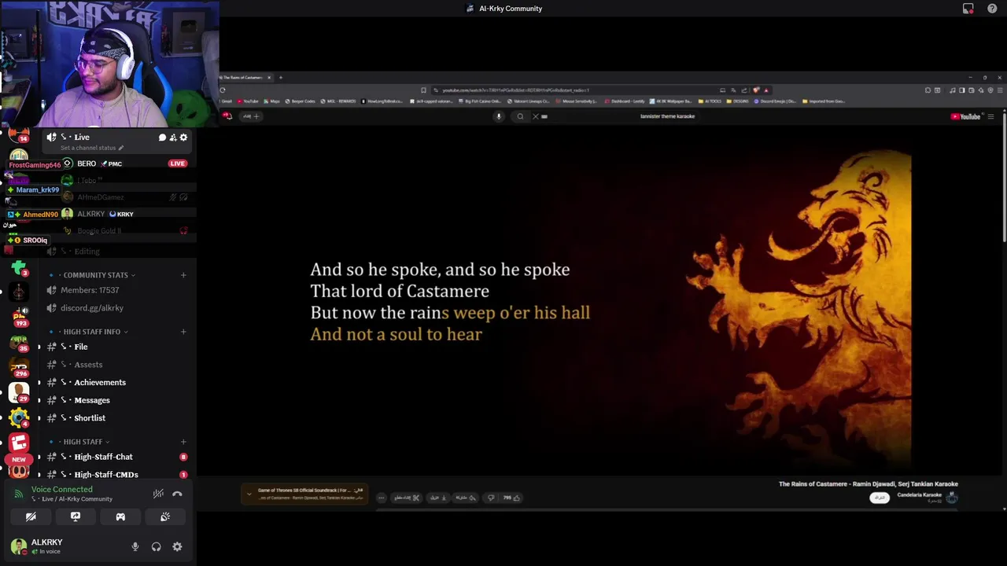Like the video with 795 likes

coord(512,498)
